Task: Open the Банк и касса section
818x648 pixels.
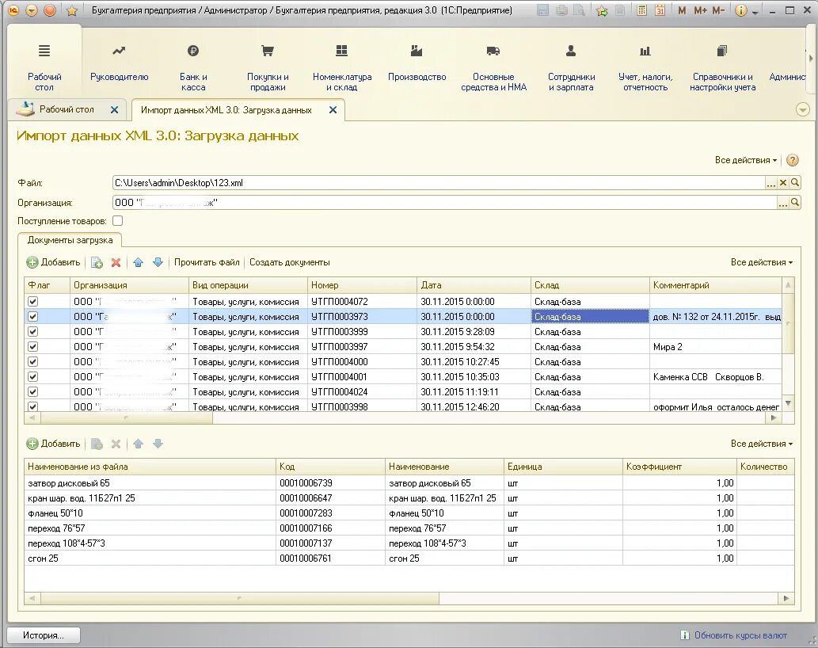Action: coord(193,68)
